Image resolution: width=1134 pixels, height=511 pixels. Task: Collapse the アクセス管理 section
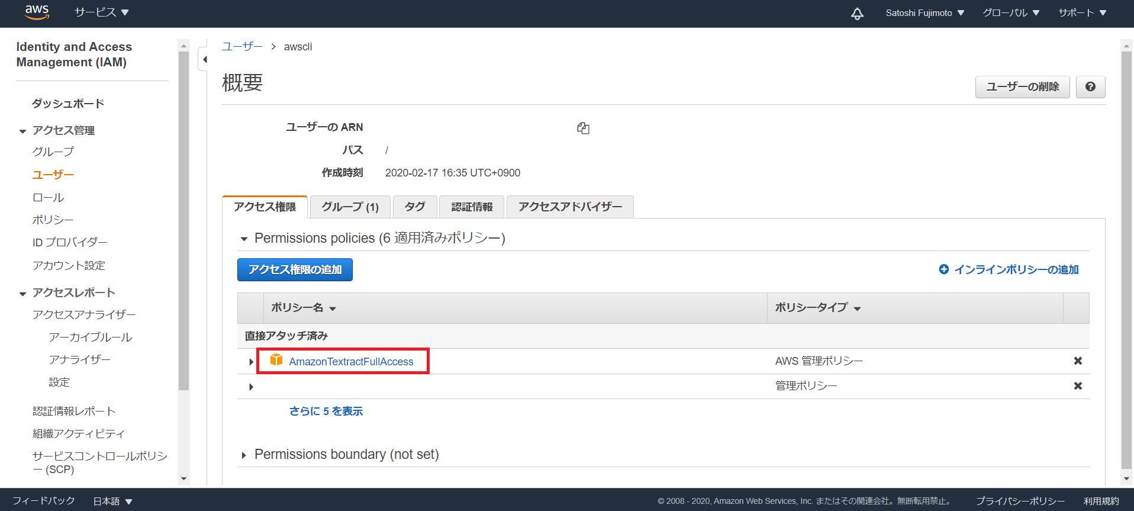tap(22, 131)
